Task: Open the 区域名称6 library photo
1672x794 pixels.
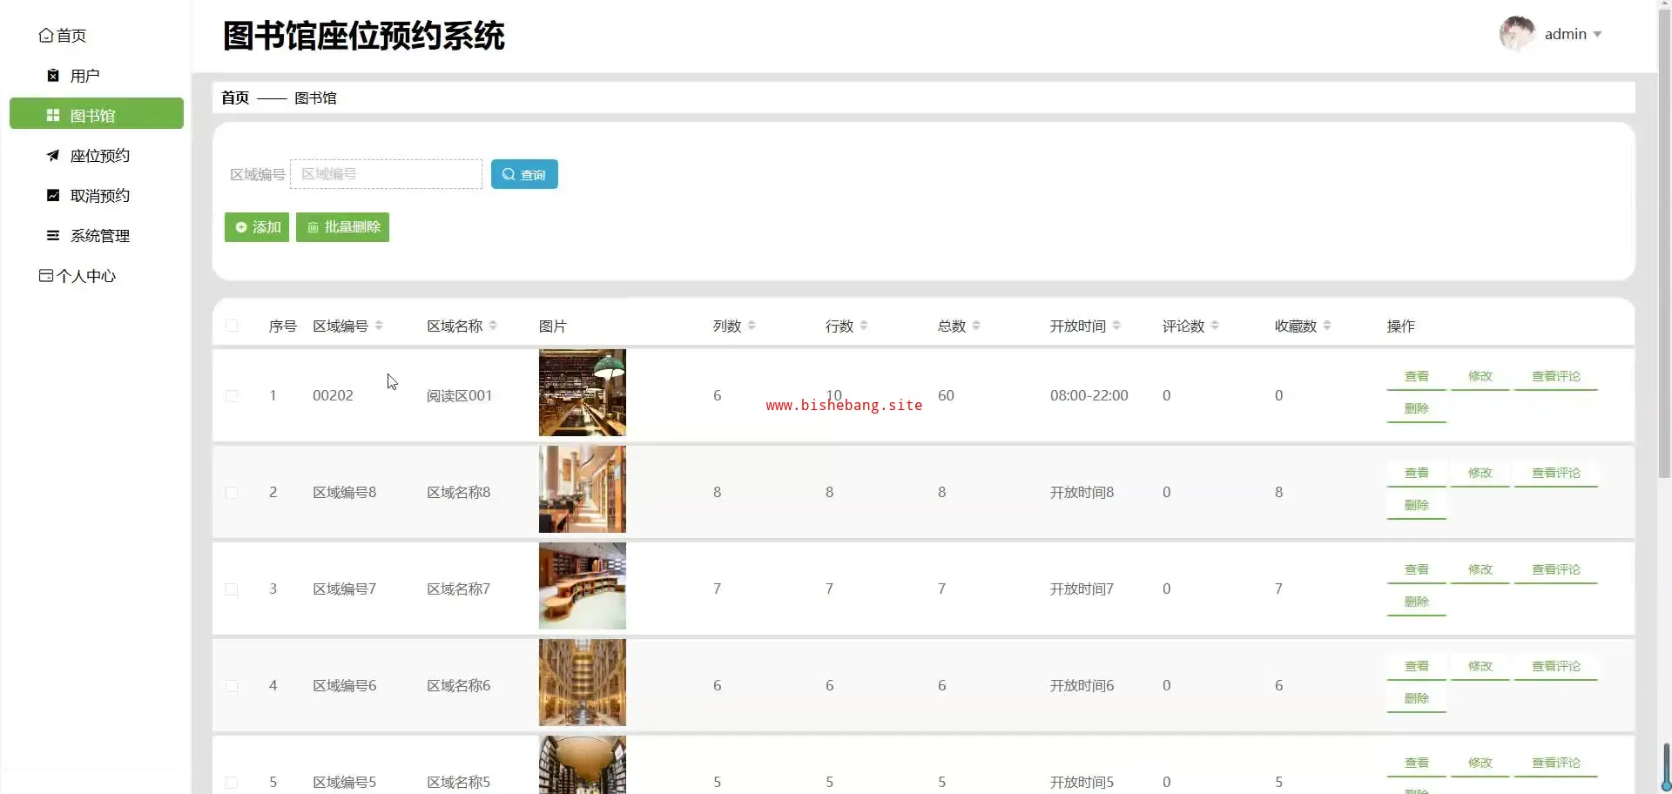Action: (583, 683)
